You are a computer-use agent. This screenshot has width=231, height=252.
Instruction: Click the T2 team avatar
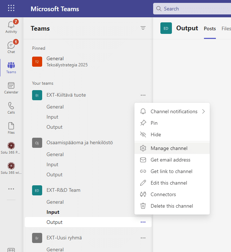pyautogui.click(x=37, y=62)
